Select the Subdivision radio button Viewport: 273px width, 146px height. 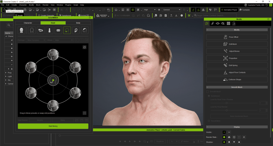(209, 96)
